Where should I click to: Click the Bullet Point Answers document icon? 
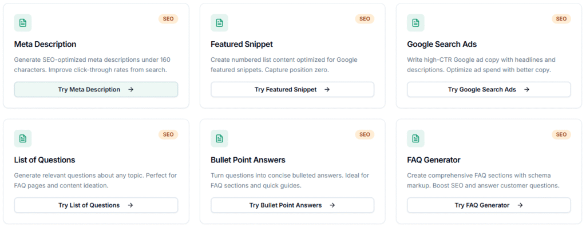click(x=219, y=138)
